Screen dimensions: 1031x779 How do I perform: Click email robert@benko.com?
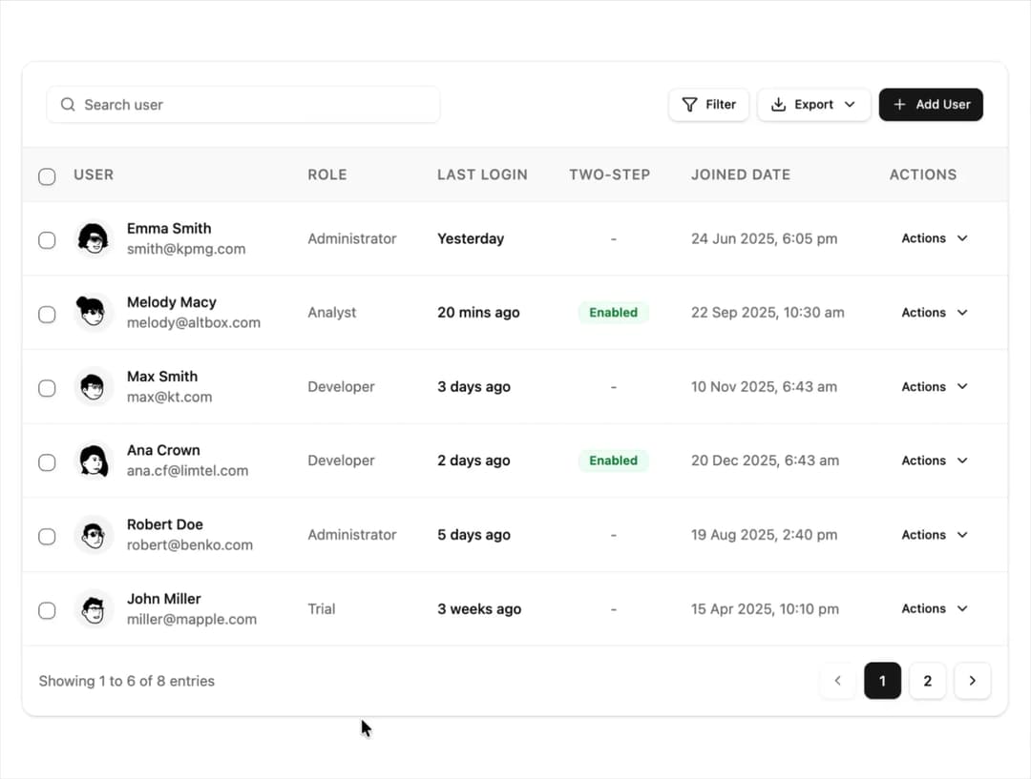point(189,545)
